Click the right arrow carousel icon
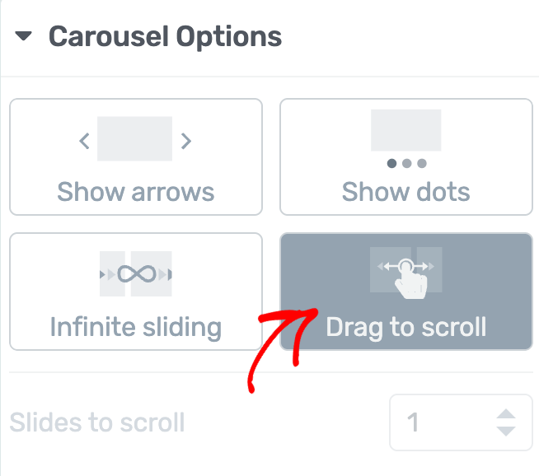Image resolution: width=539 pixels, height=476 pixels. [186, 141]
